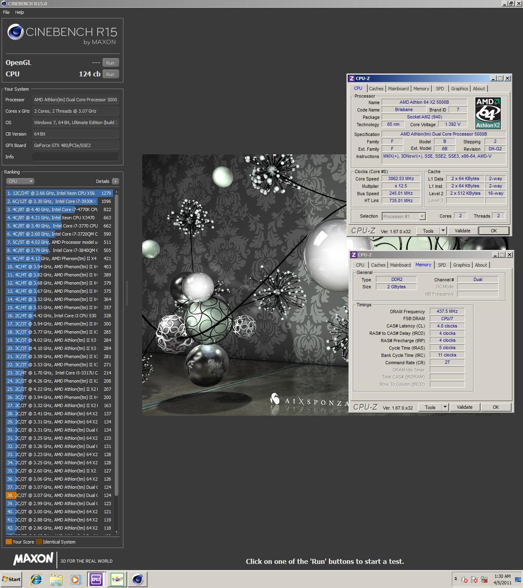Show hidden system tray icons
The image size is (523, 588).
[456, 579]
